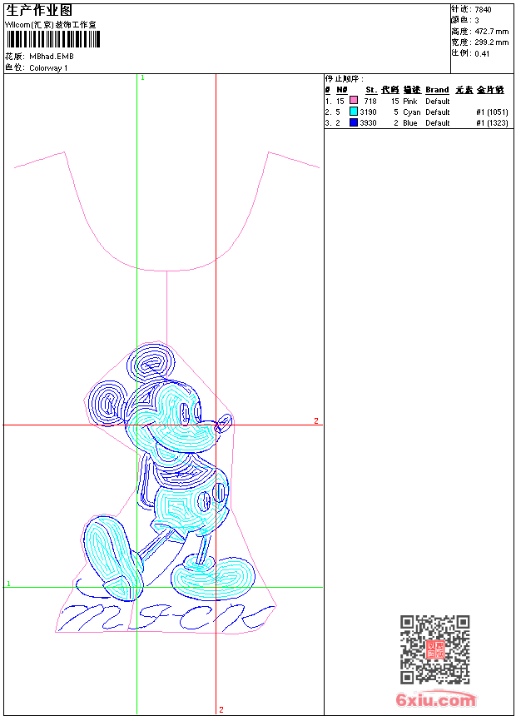This screenshot has width=516, height=716.
Task: Click the stitch count 3930 in Blue row
Action: click(x=368, y=123)
